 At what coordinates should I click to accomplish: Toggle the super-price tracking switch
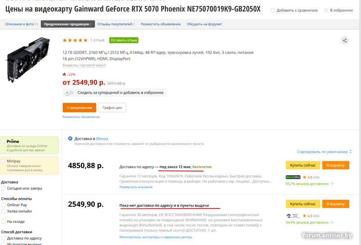[x=69, y=93]
